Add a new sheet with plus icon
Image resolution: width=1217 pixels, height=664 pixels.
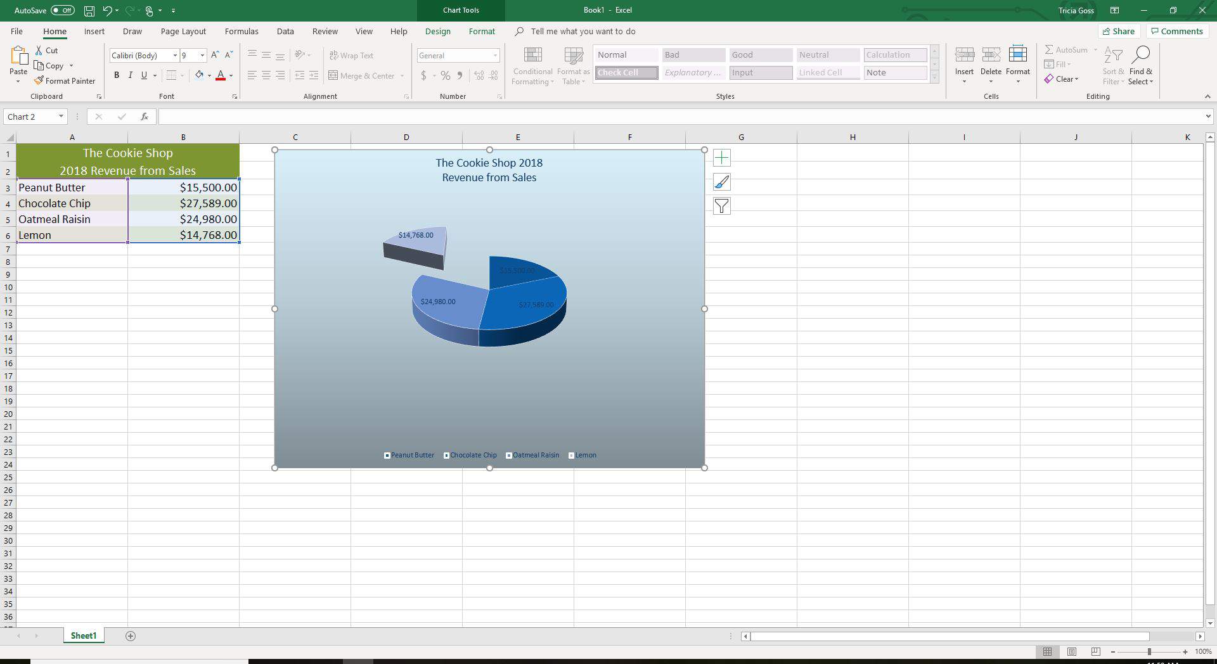pyautogui.click(x=131, y=636)
